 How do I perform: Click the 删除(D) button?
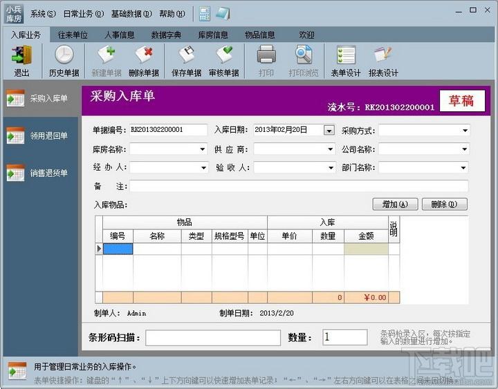tap(444, 205)
